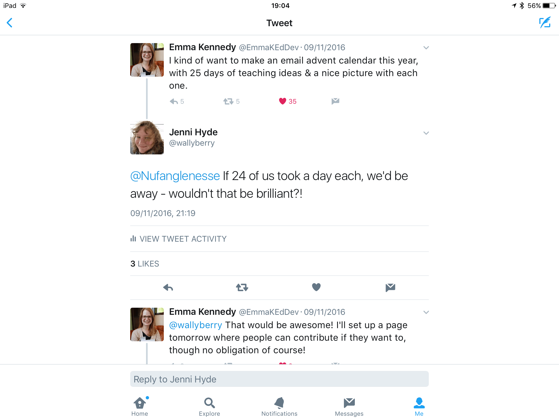Focus the Reply to Jenni Hyde field
The height and width of the screenshot is (419, 559).
pos(279,379)
